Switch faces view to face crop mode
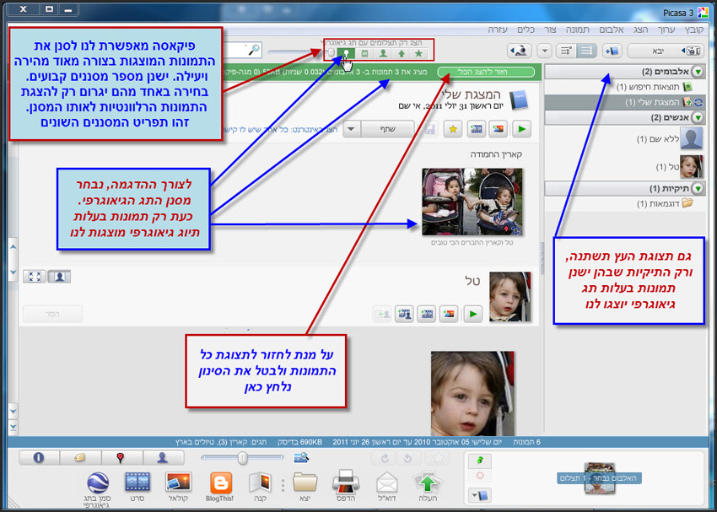 59,277
